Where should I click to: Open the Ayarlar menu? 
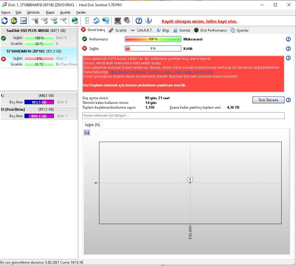(65, 12)
